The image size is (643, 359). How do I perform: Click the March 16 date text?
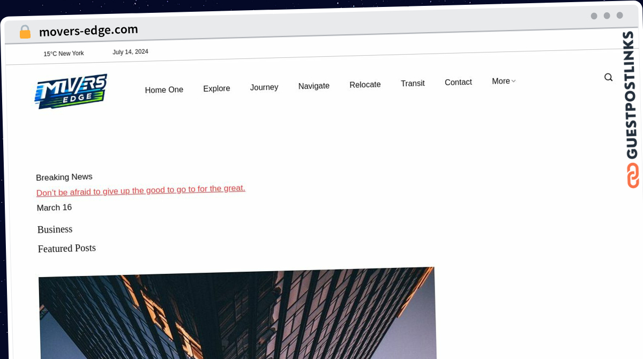54,207
